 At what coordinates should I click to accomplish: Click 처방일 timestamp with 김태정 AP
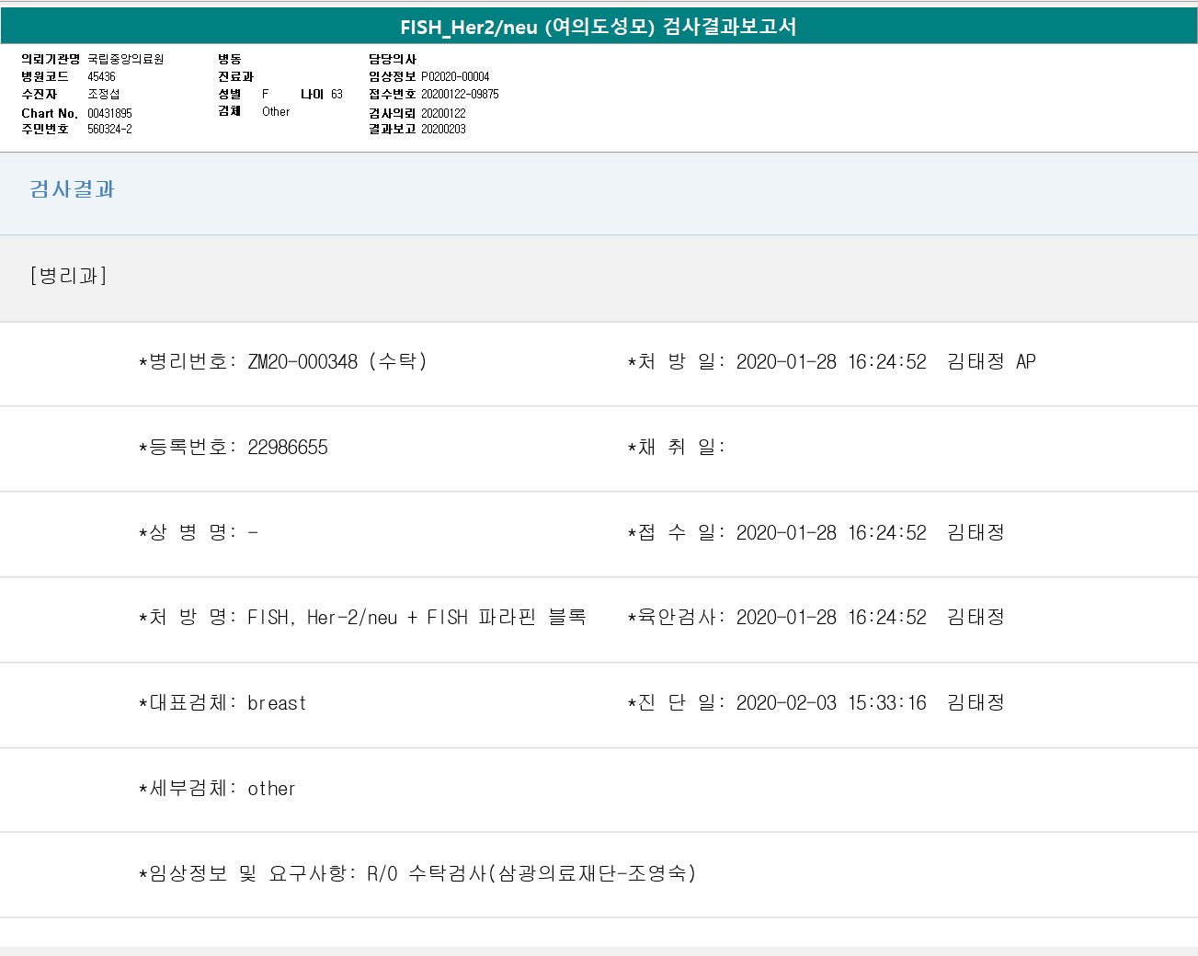point(886,361)
